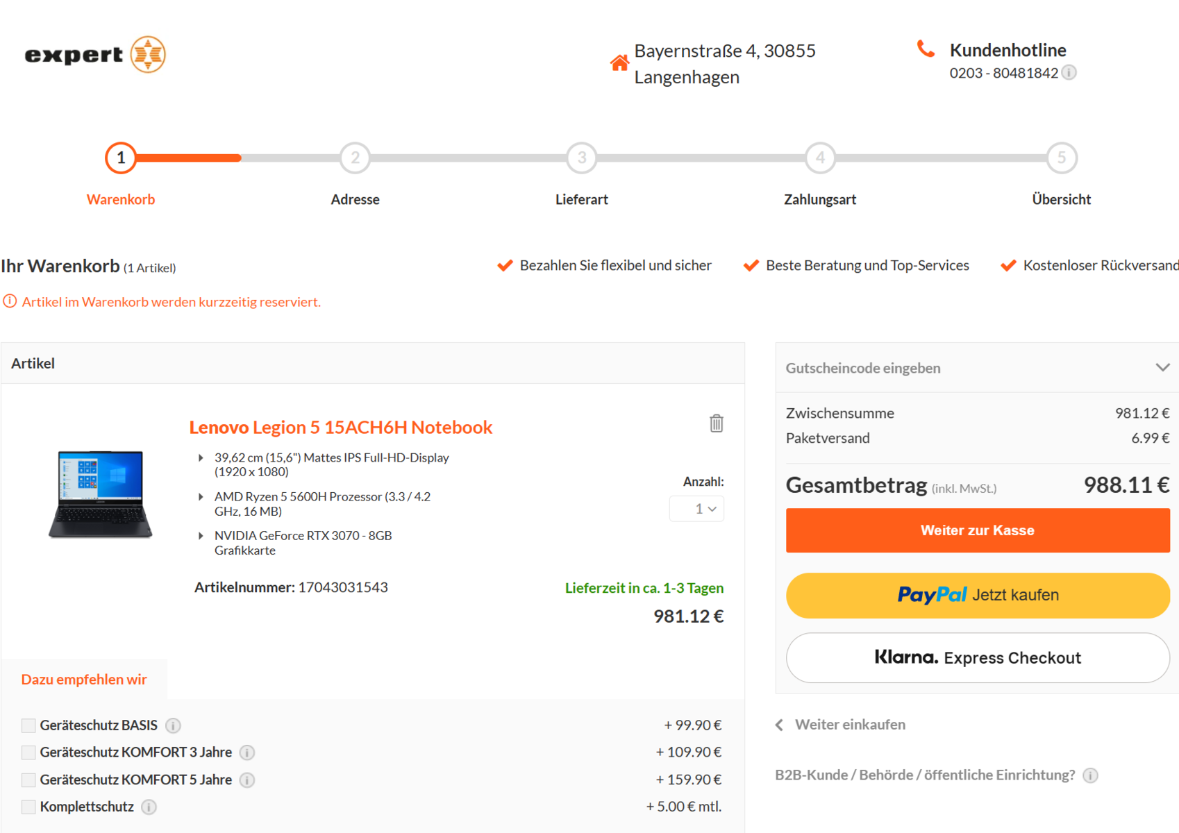Viewport: 1179px width, 833px height.
Task: Delete the Lenovo notebook via trash icon
Action: point(717,423)
